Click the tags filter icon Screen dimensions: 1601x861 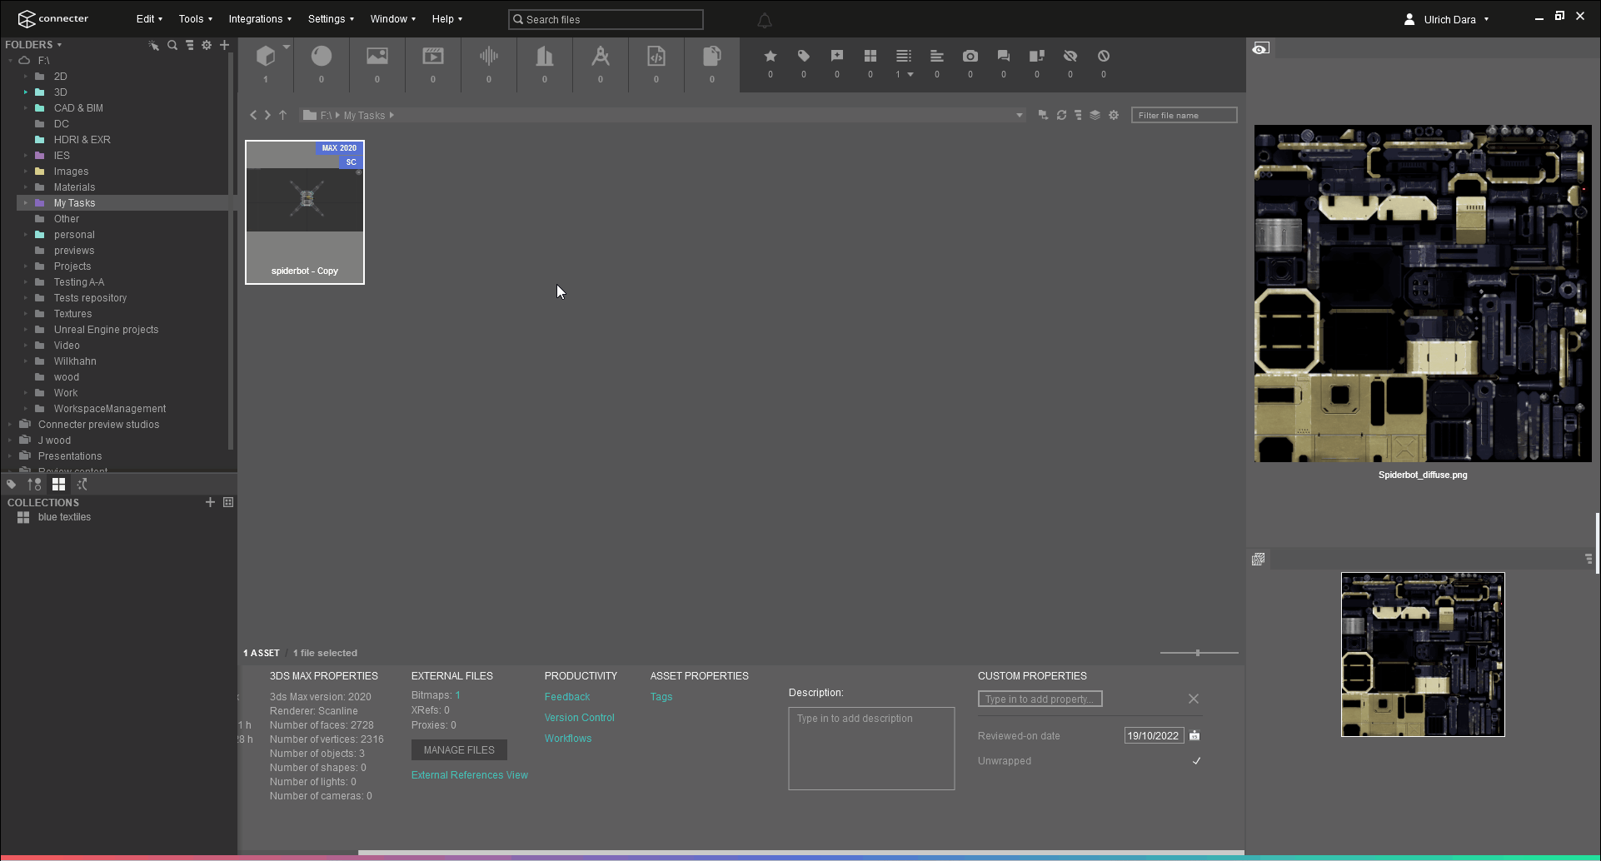(x=803, y=56)
